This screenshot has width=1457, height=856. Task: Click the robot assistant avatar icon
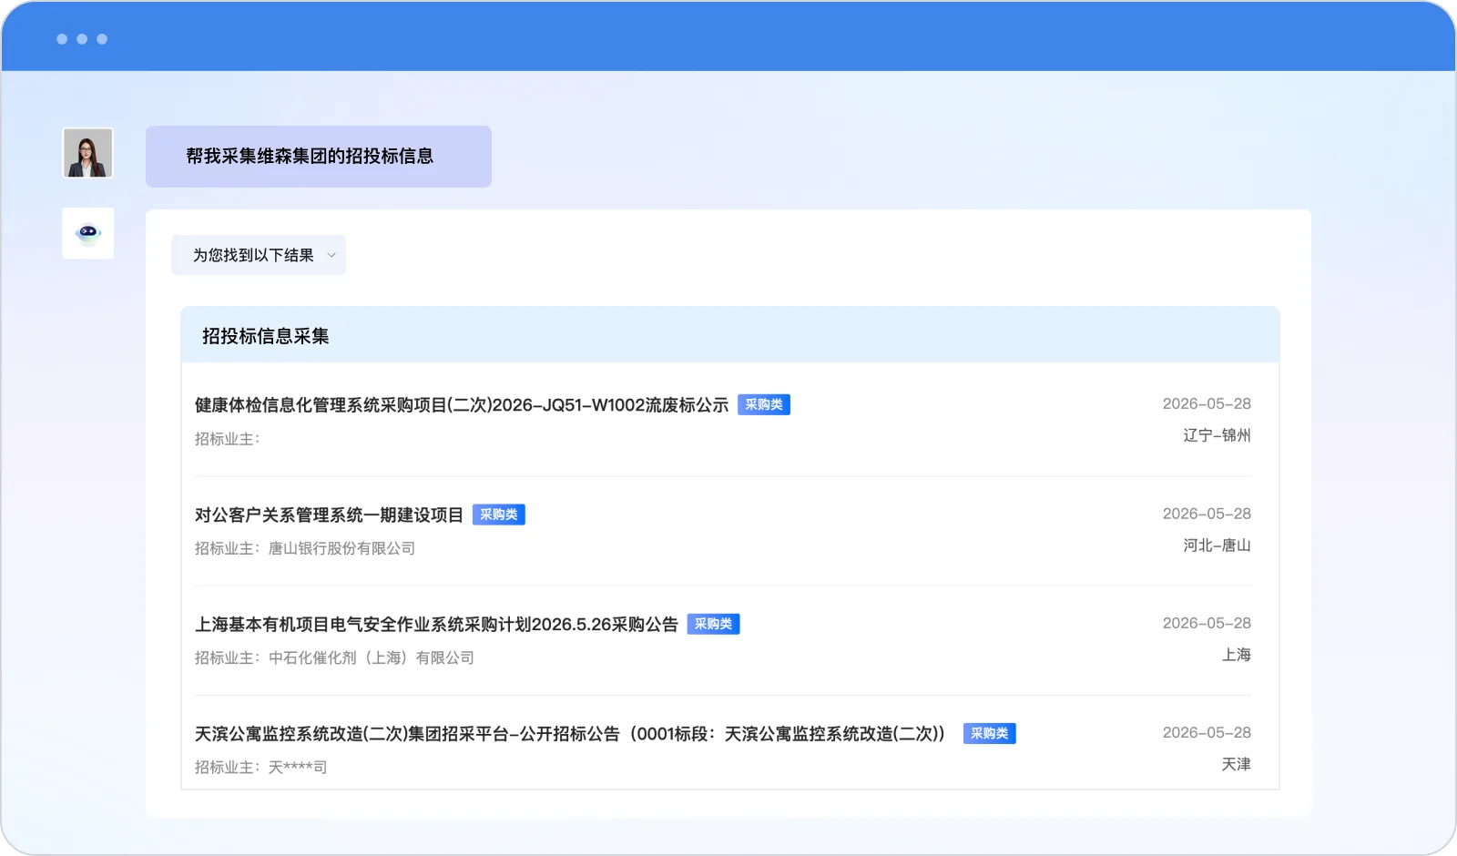(x=88, y=233)
